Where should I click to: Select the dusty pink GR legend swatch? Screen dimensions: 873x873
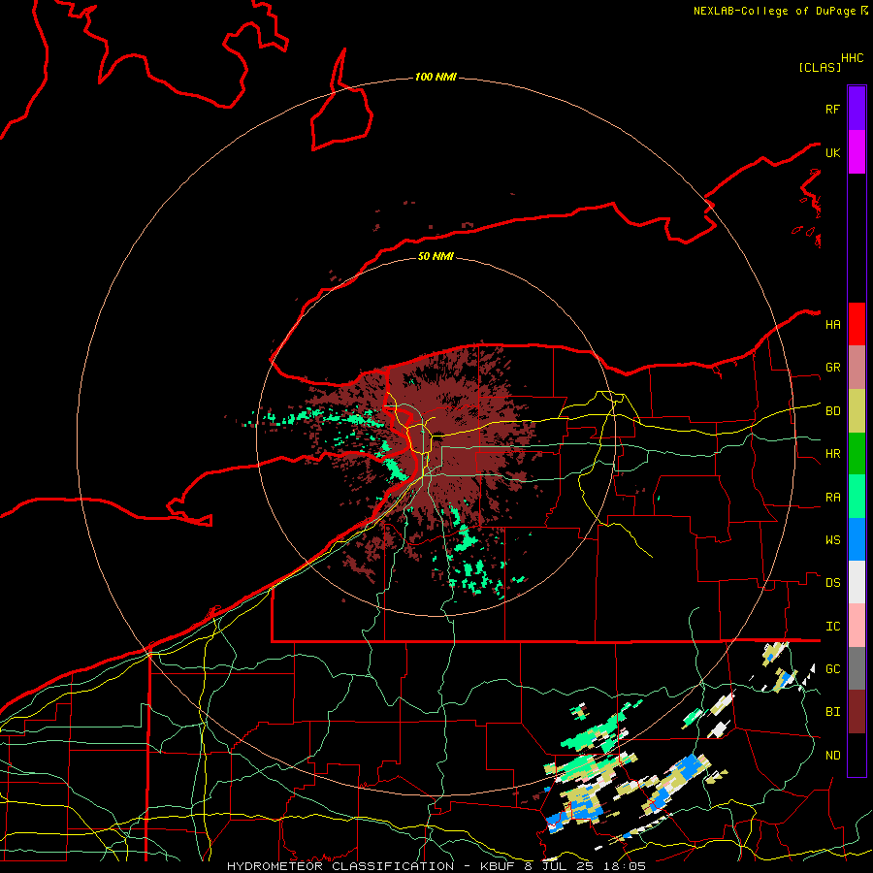857,368
